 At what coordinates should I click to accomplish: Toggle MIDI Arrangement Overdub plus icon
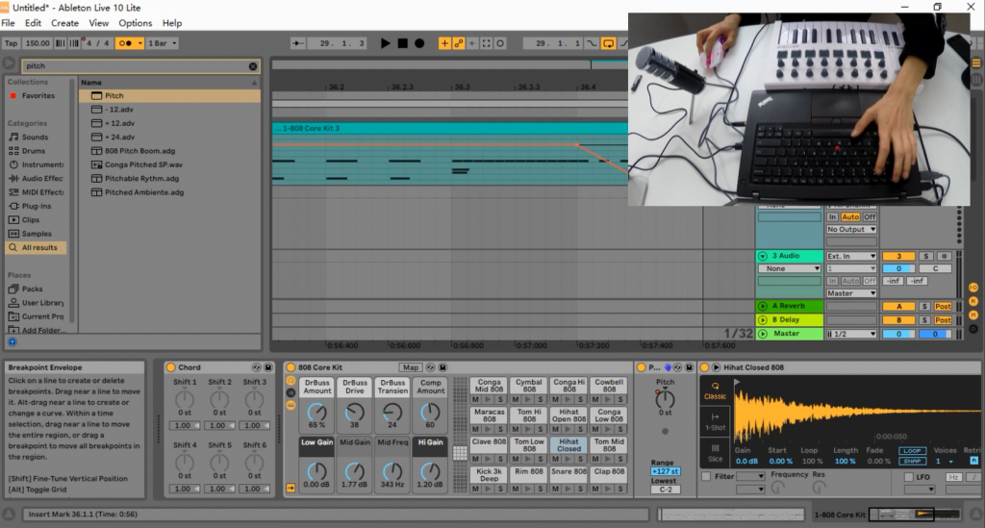point(444,43)
